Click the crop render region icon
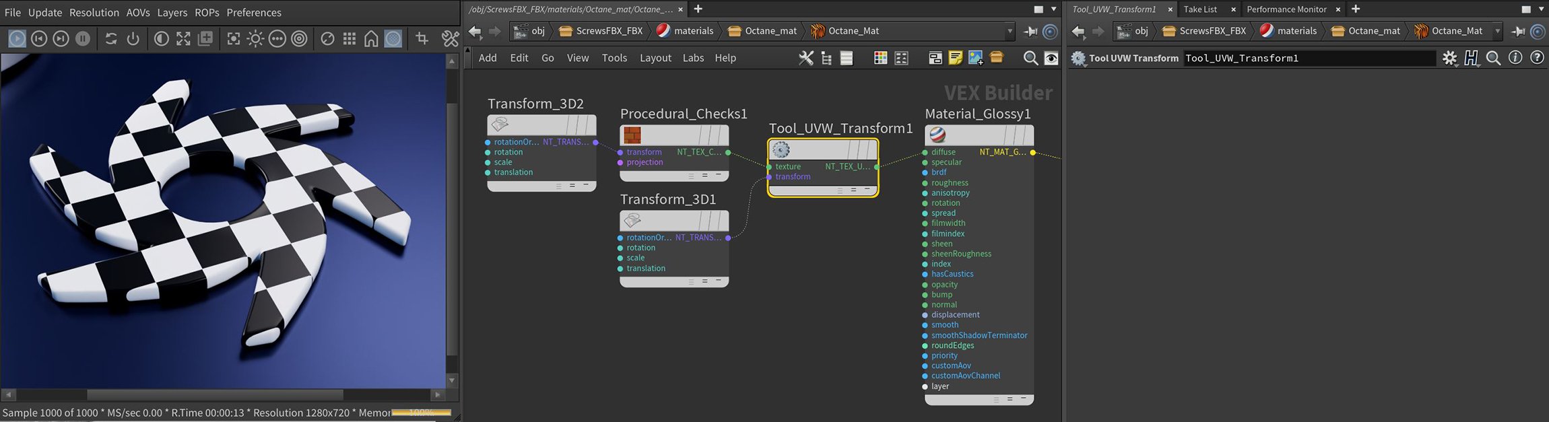This screenshot has height=422, width=1549. 422,39
